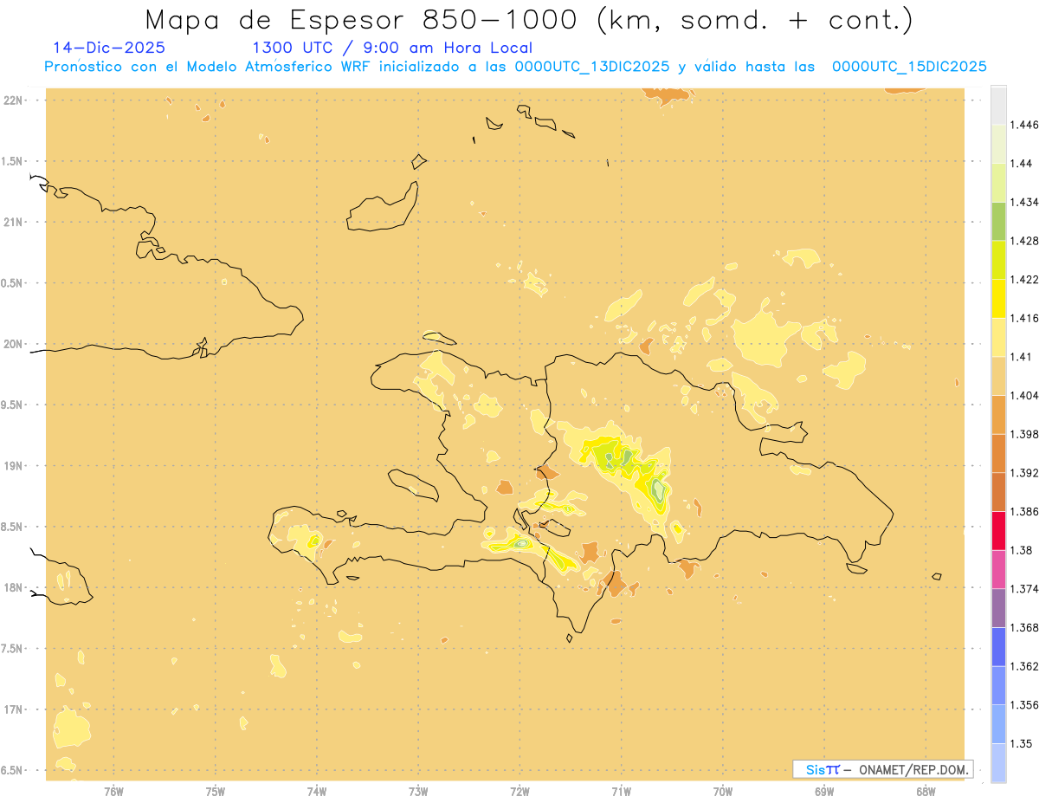This screenshot has width=1039, height=803.
Task: Click the 20N latitude label
Action: [15, 344]
